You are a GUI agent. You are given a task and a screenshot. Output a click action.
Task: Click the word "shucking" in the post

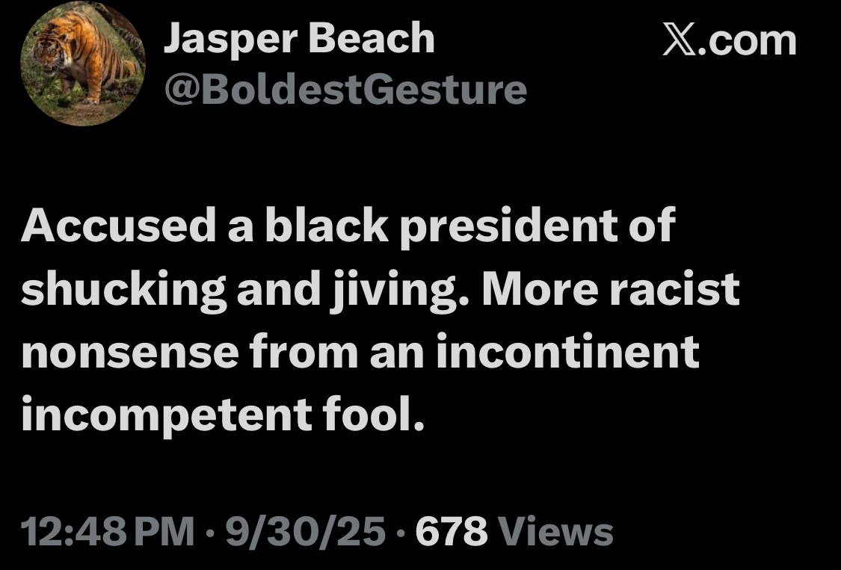pyautogui.click(x=123, y=289)
